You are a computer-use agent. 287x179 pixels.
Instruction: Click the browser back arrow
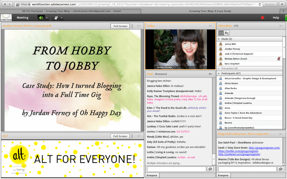point(4,4)
